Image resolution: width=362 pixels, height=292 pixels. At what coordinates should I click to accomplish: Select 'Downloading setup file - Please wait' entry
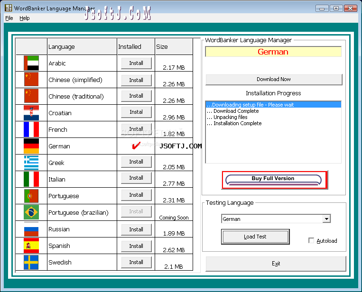click(273, 105)
